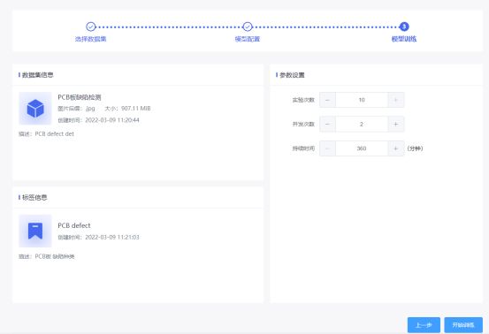Focus the 实验次数 field showing 10
This screenshot has width=489, height=334.
(362, 100)
